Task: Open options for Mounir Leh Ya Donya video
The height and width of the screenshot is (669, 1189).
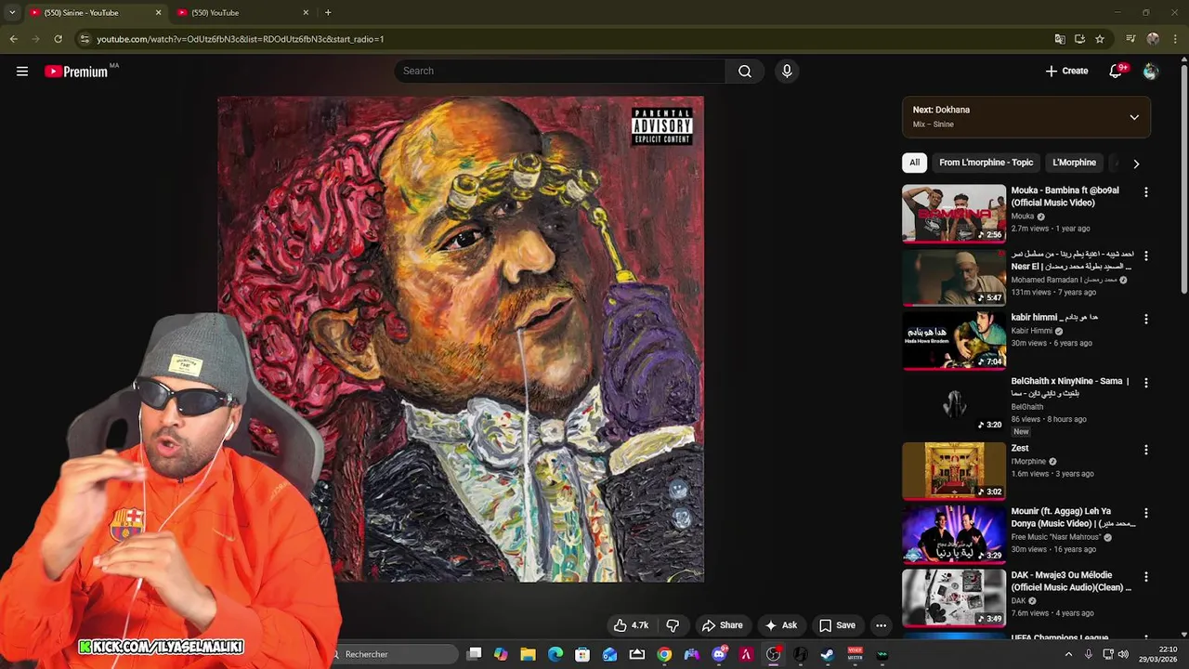Action: click(x=1145, y=514)
